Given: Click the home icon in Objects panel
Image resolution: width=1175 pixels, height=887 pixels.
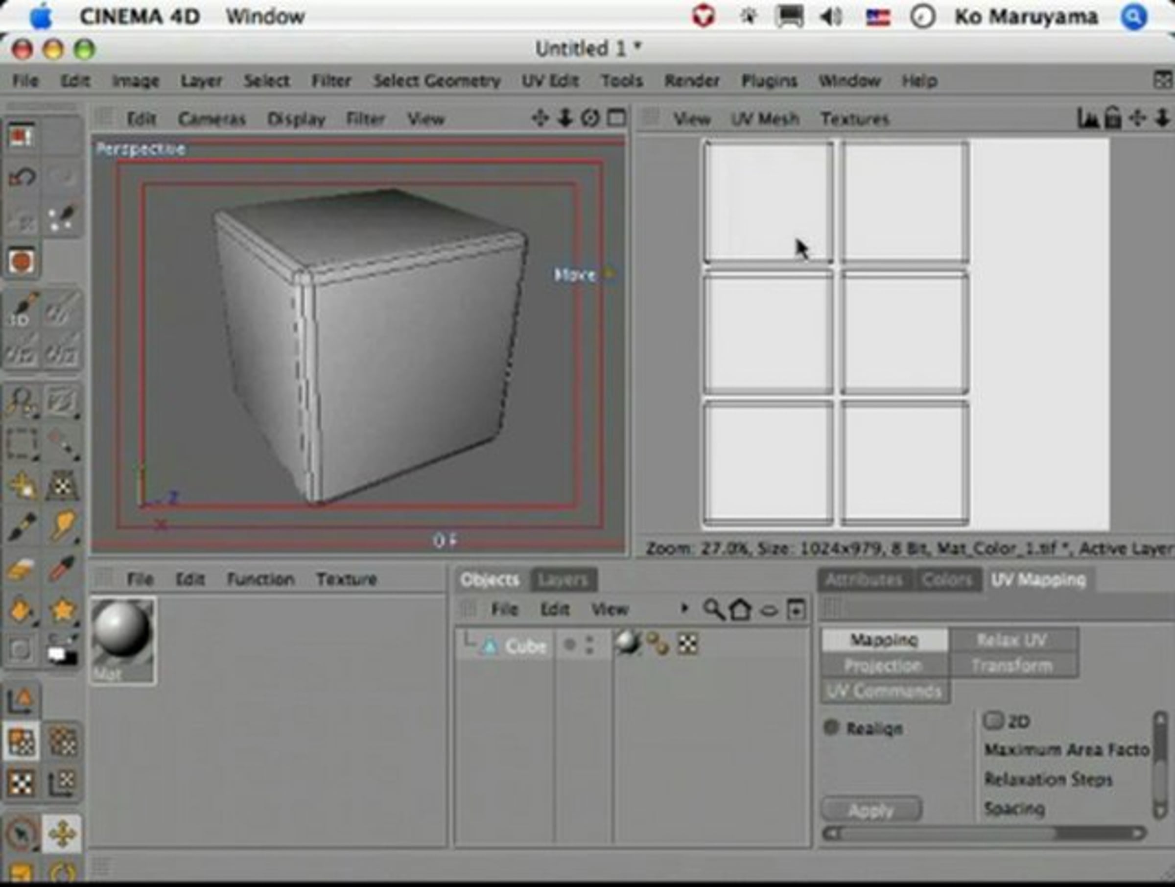Looking at the screenshot, I should (740, 610).
